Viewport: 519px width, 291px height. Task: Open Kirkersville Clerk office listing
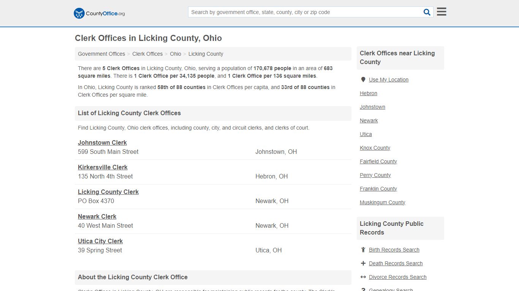click(103, 167)
